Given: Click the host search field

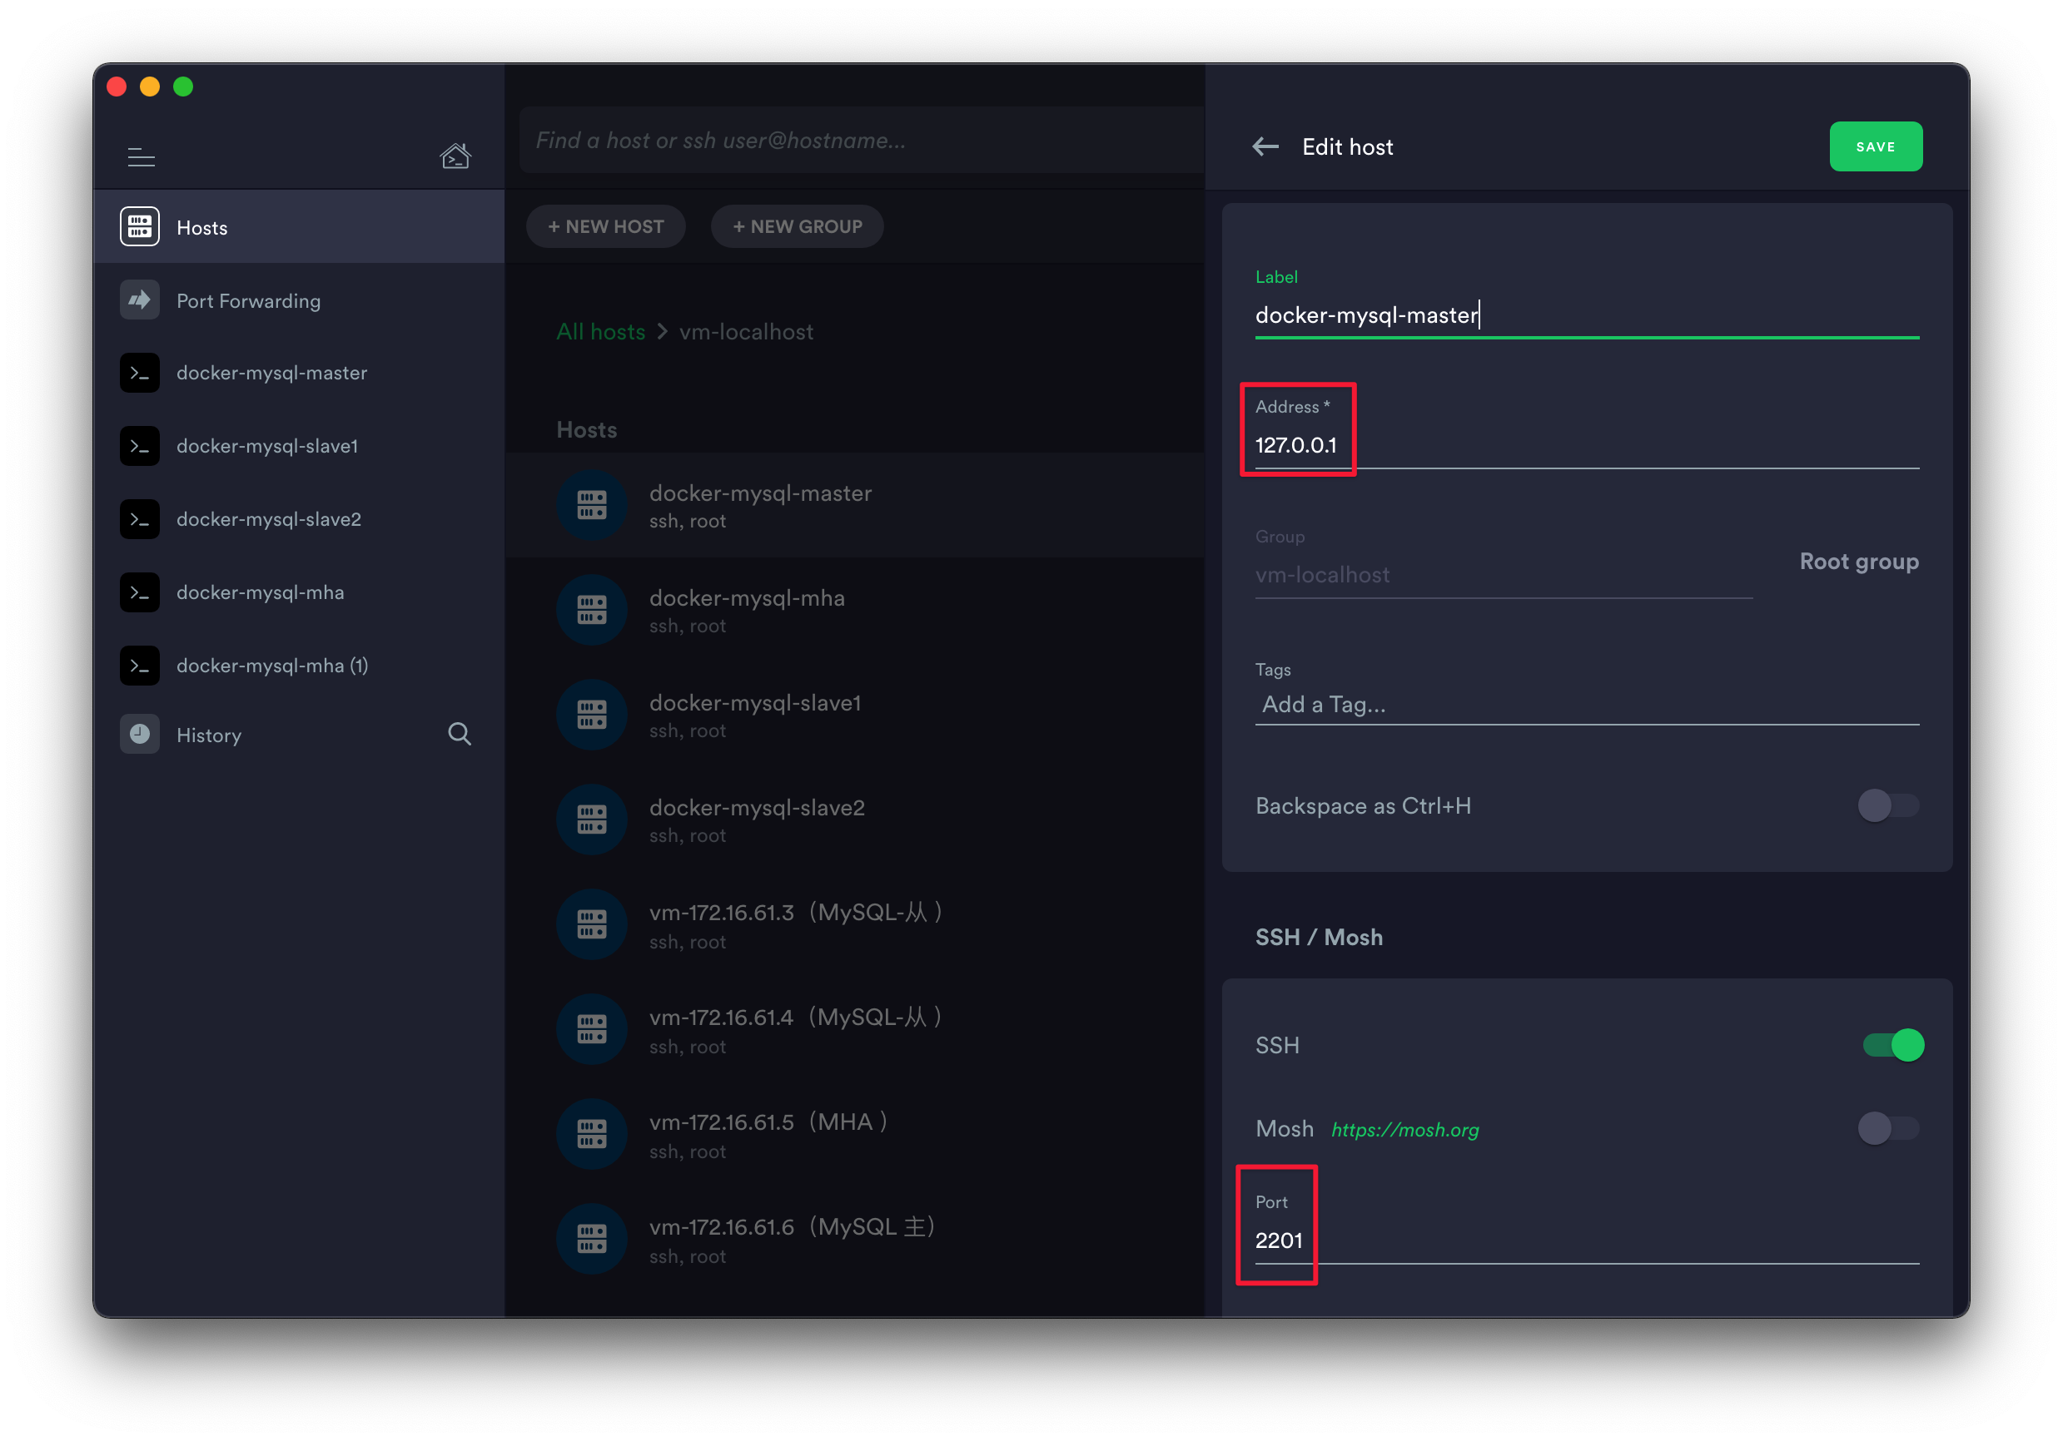Looking at the screenshot, I should pyautogui.click(x=862, y=141).
